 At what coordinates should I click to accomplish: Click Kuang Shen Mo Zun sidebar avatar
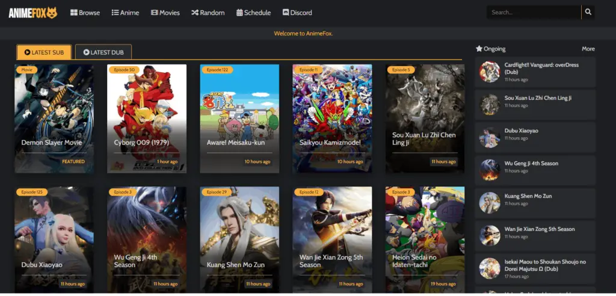(490, 203)
